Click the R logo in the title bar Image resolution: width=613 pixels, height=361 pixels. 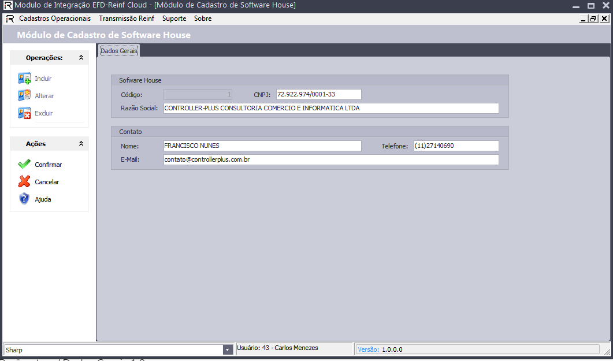8,5
